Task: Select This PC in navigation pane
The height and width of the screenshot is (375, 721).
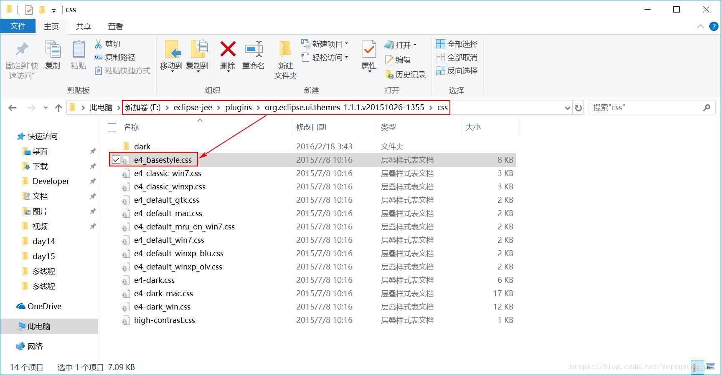Action: click(39, 326)
